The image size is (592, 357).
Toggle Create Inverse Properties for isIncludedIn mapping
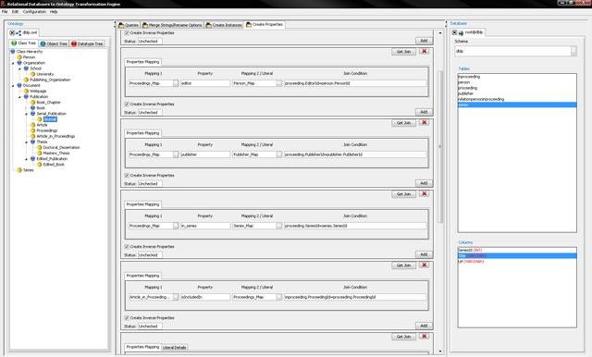point(127,318)
